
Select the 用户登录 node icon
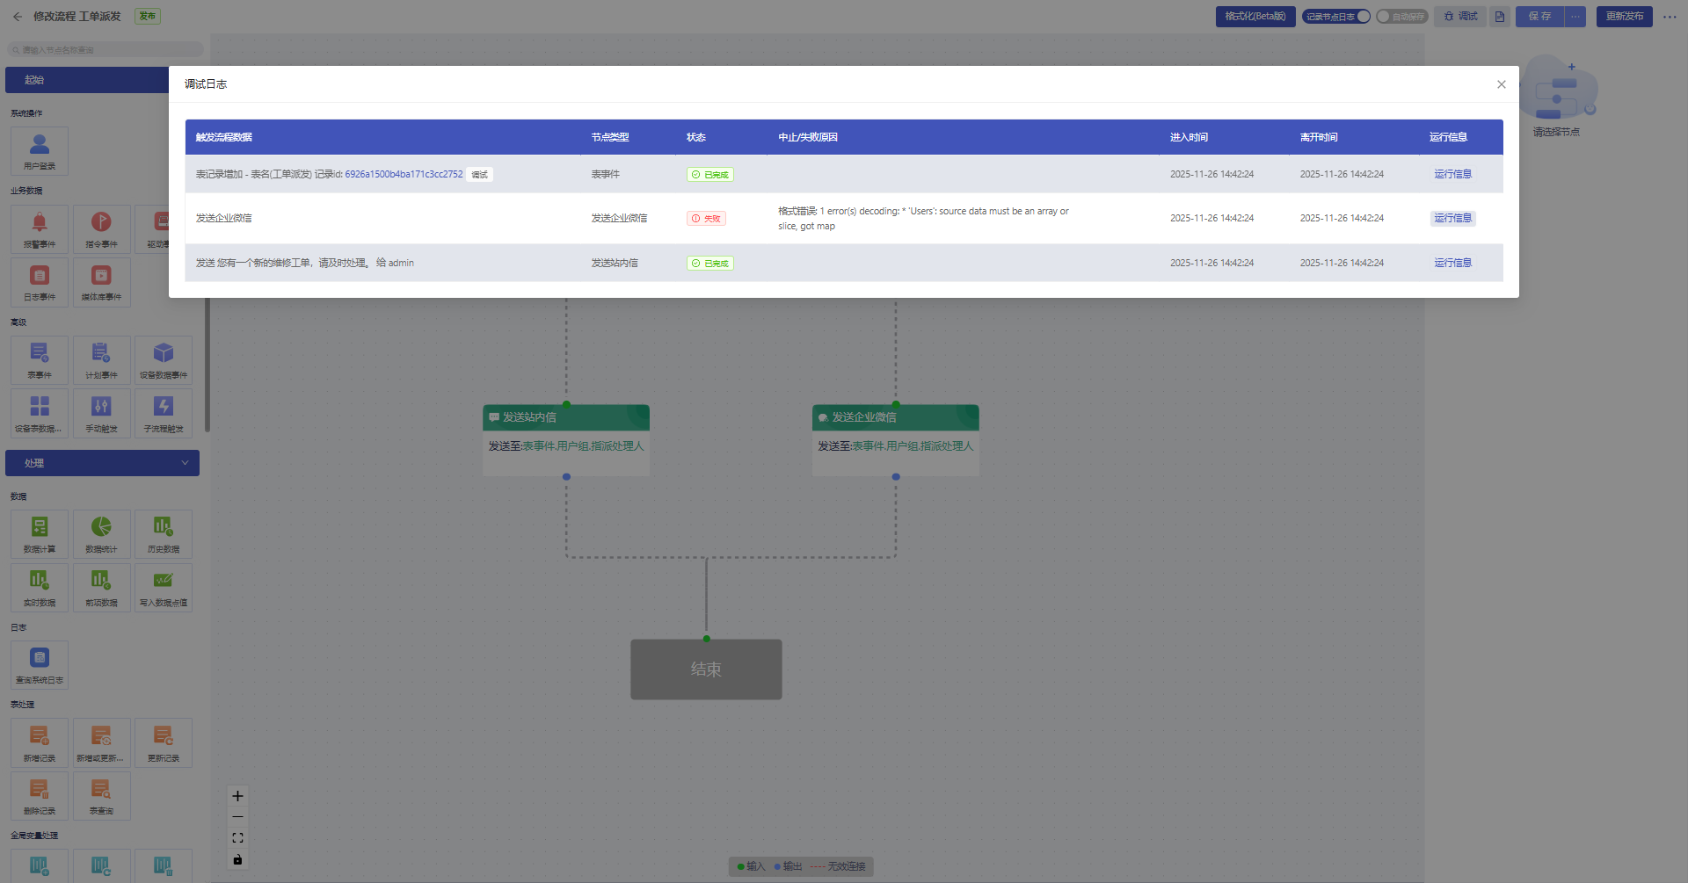coord(40,145)
